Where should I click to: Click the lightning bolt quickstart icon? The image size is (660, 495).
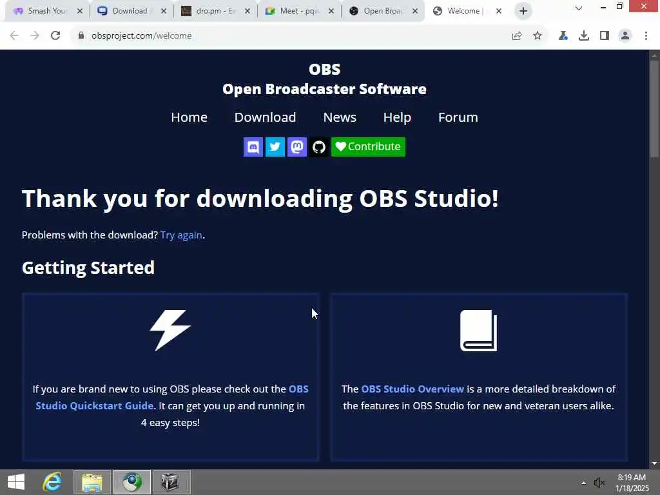tap(170, 331)
